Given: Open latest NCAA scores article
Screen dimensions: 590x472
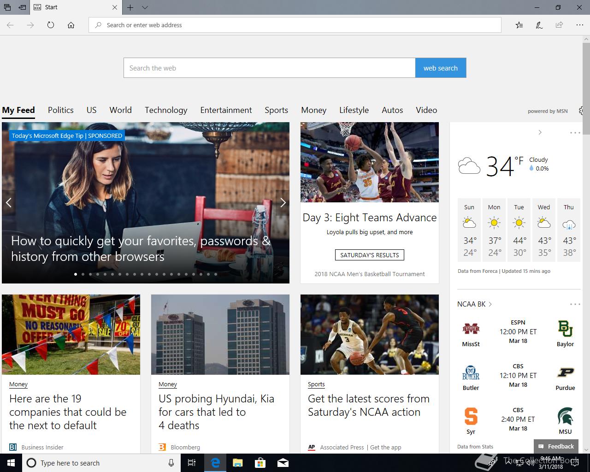Looking at the screenshot, I should click(x=369, y=405).
